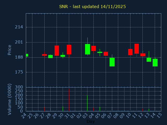Click the 175 price axis label

(19, 72)
